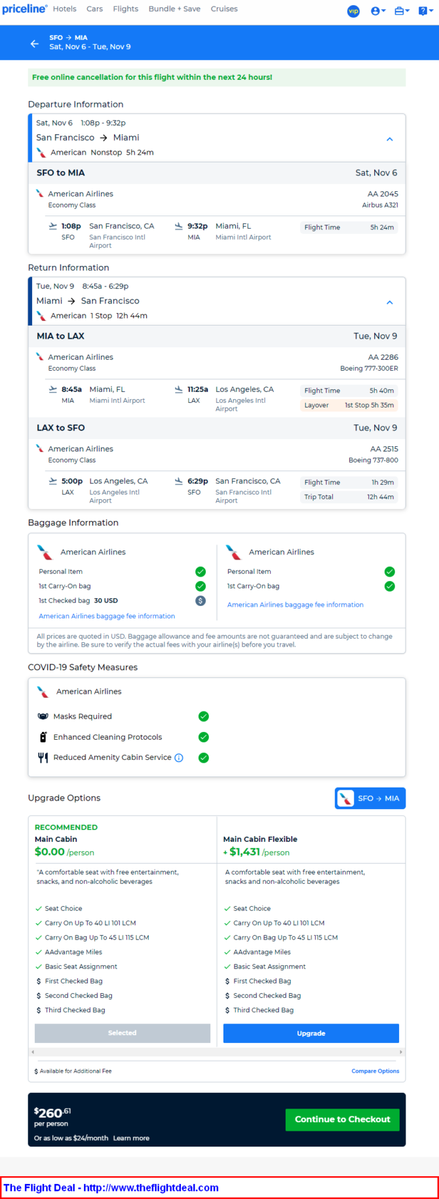Click the LAX to SFO segment header
The height and width of the screenshot is (1199, 439).
(x=217, y=428)
